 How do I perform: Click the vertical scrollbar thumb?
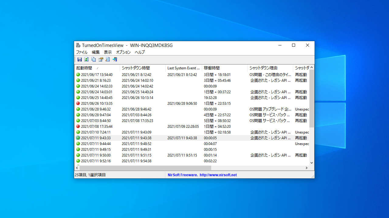312,99
